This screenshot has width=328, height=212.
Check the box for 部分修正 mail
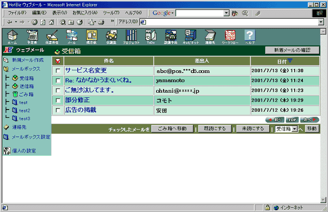(x=58, y=101)
